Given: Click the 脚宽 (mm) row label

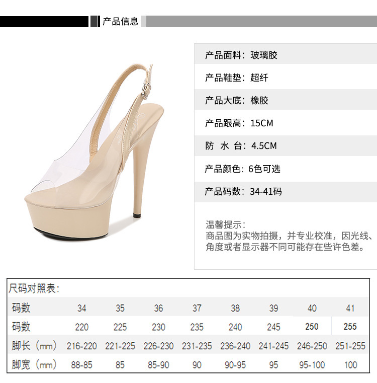Looking at the screenshot, I should coord(34,364).
